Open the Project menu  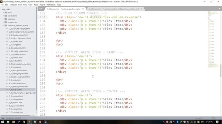42,5
